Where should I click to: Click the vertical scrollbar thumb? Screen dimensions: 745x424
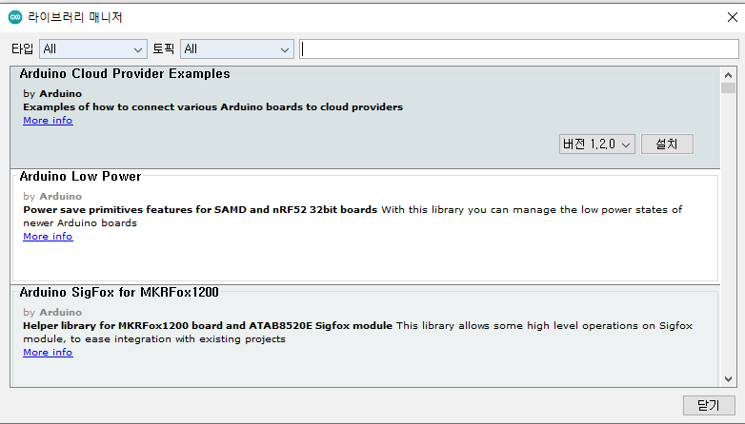pyautogui.click(x=728, y=88)
